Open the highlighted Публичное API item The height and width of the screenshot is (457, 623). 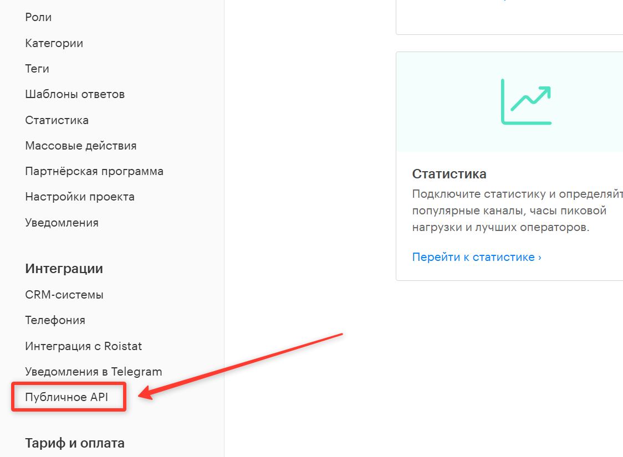click(x=67, y=397)
